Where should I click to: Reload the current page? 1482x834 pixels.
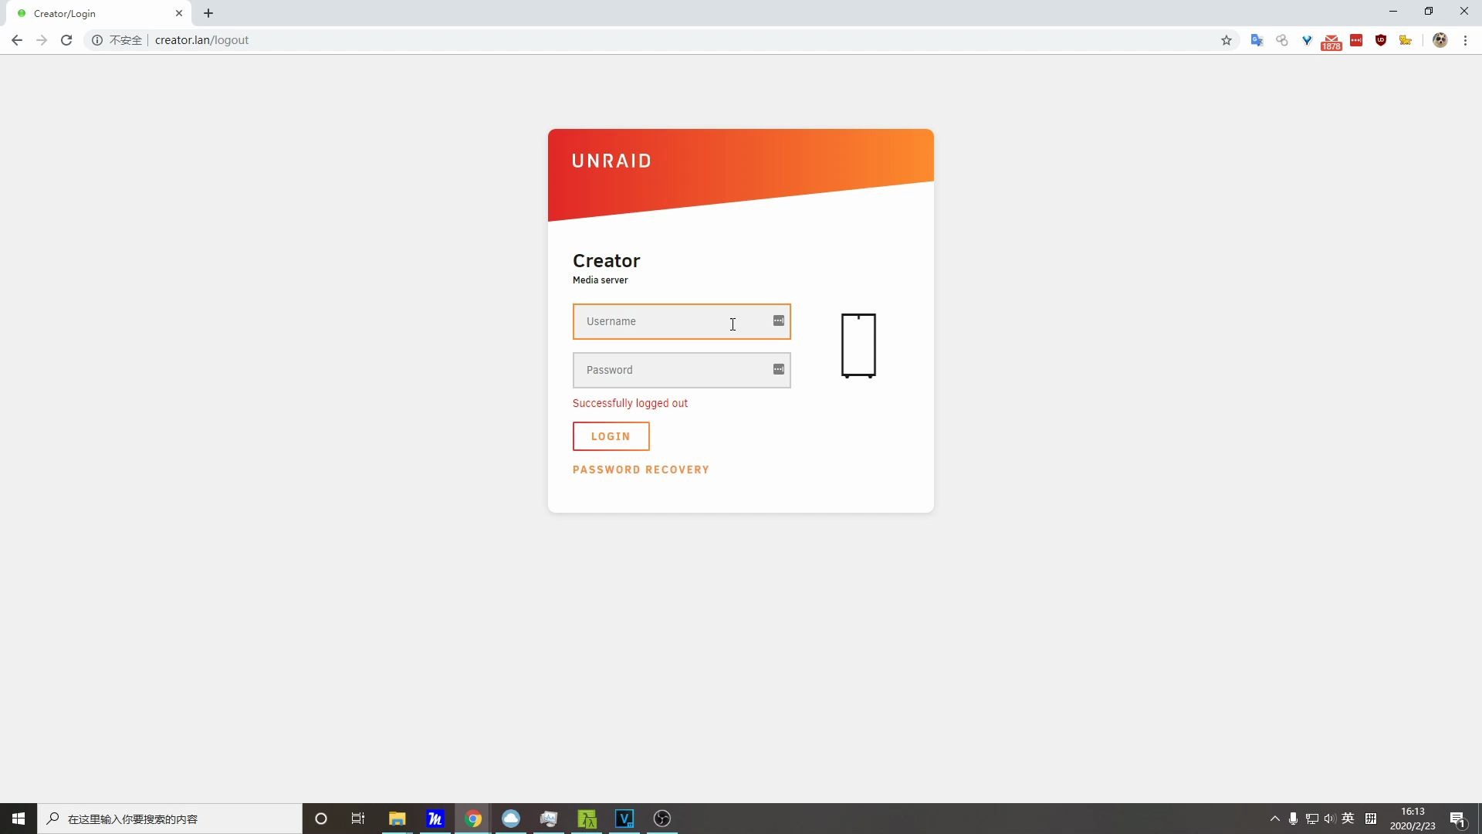pos(66,40)
